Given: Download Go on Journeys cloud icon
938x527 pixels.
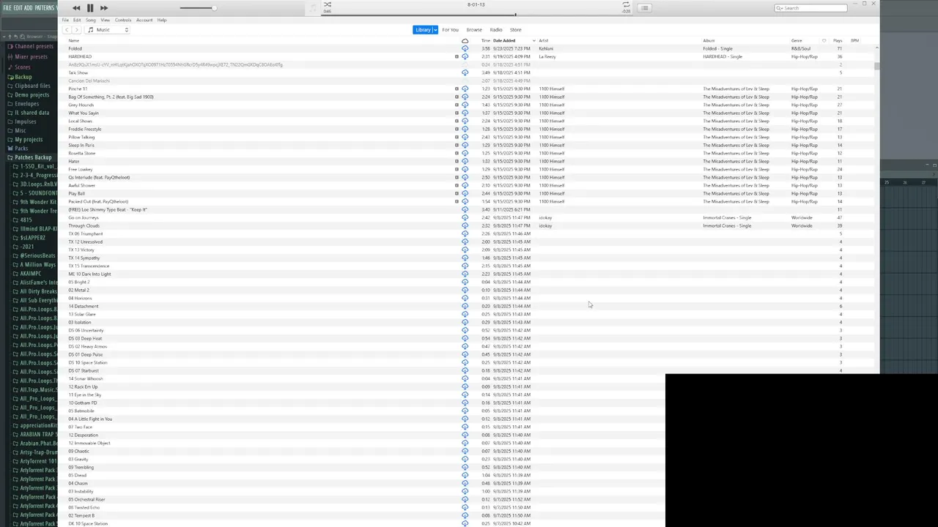Looking at the screenshot, I should click(465, 217).
